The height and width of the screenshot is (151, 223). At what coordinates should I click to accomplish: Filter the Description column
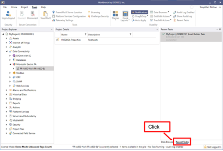tap(130, 34)
